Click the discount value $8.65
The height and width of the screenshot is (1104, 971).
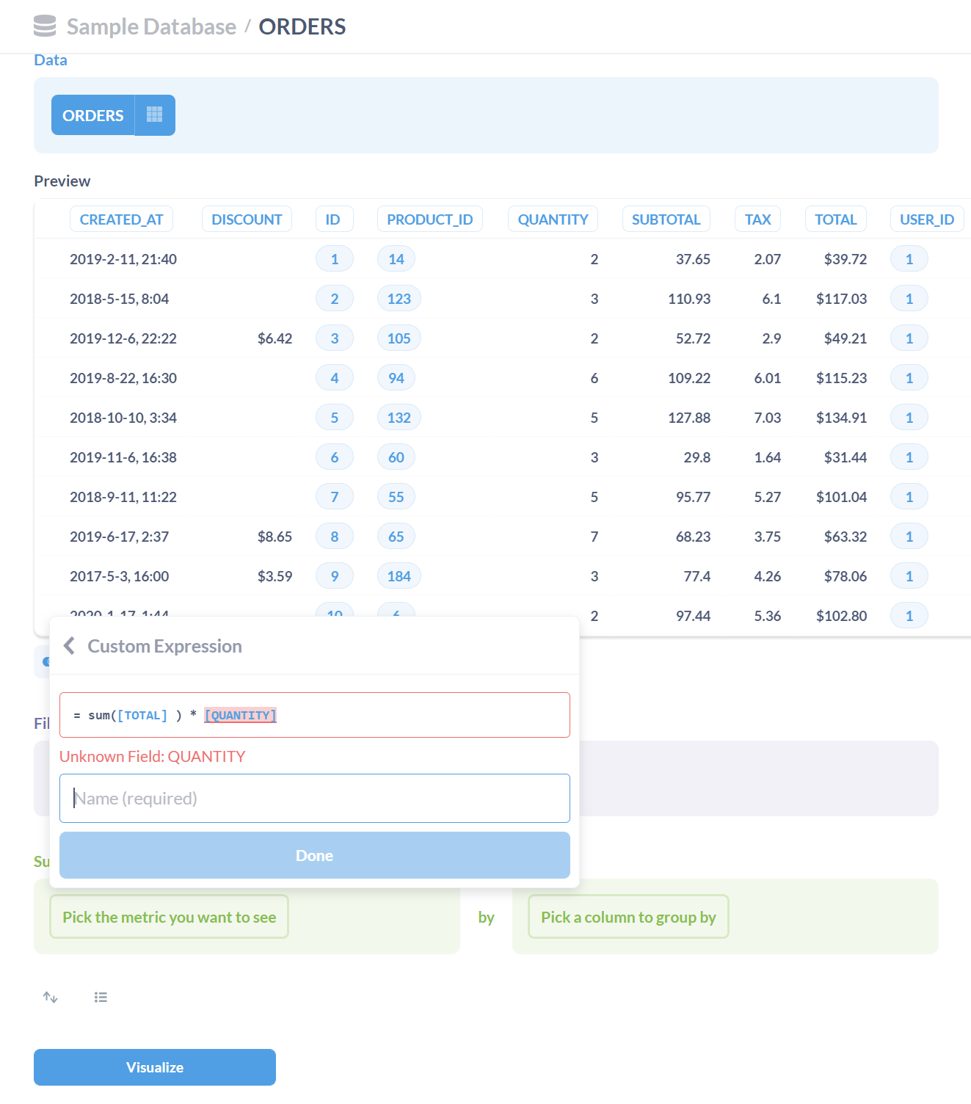tap(274, 537)
